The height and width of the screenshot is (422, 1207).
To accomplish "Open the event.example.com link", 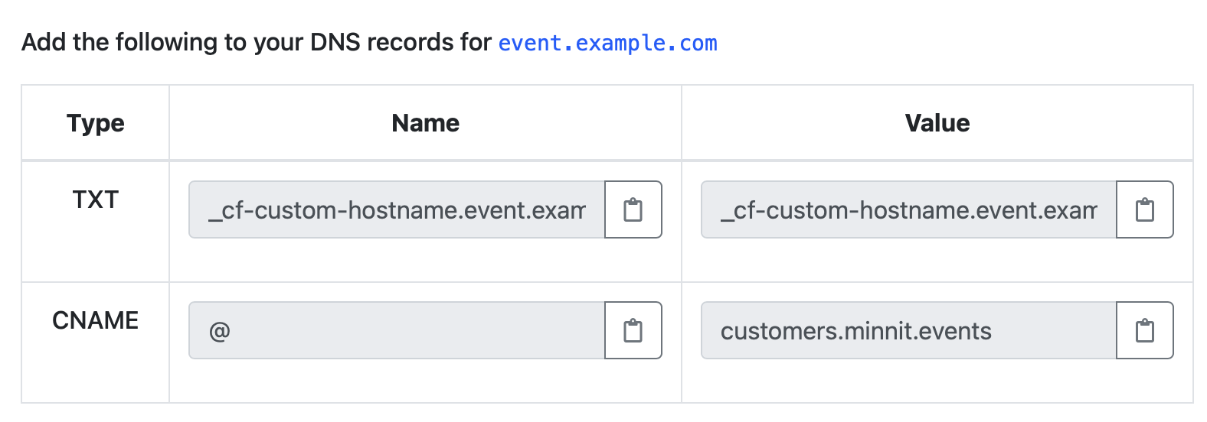I will coord(607,43).
